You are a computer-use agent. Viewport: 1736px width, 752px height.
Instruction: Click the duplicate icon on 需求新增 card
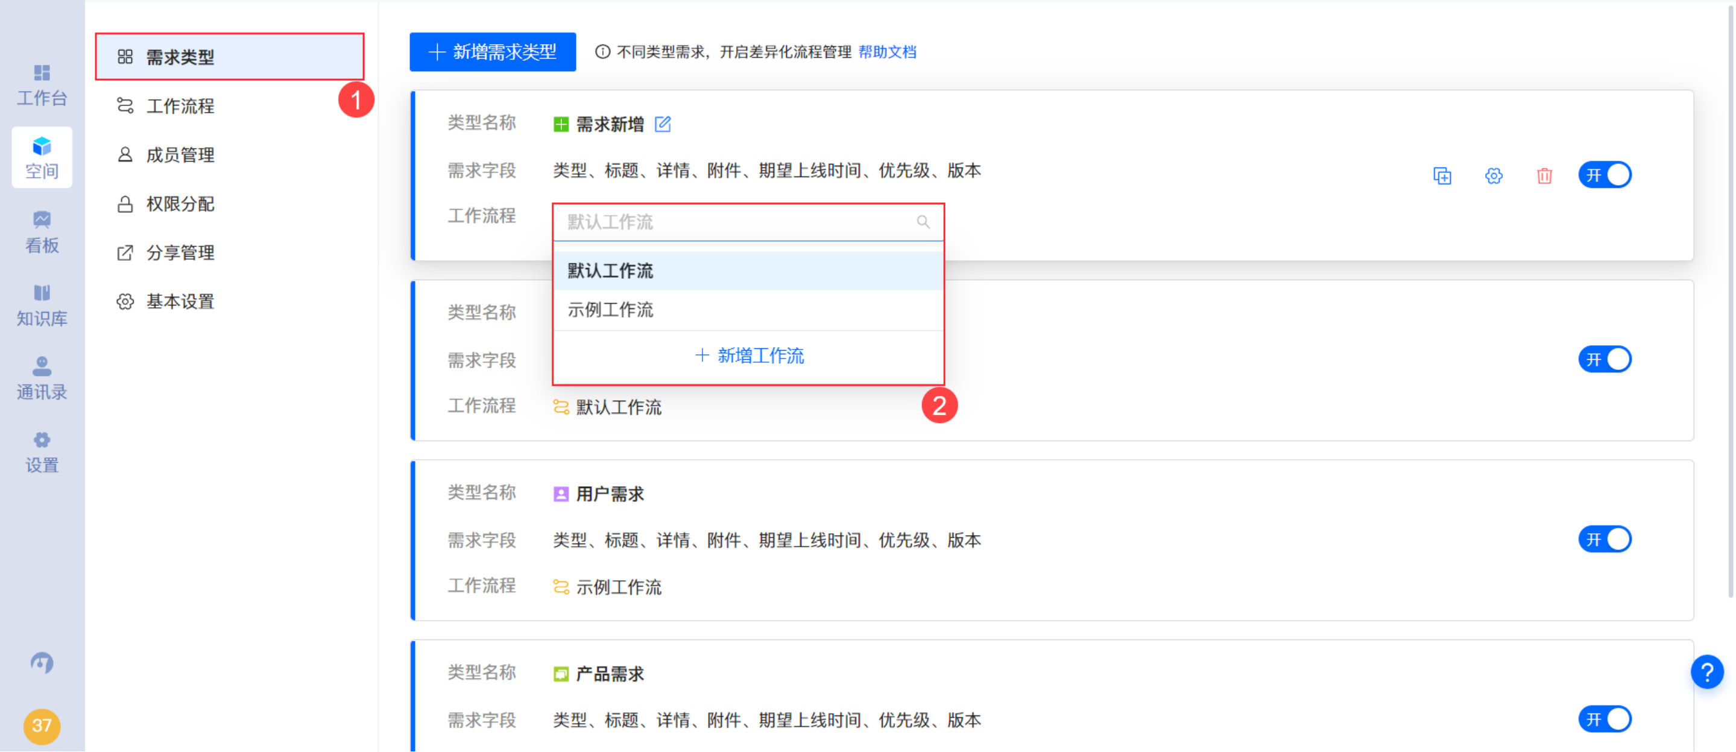pos(1443,176)
